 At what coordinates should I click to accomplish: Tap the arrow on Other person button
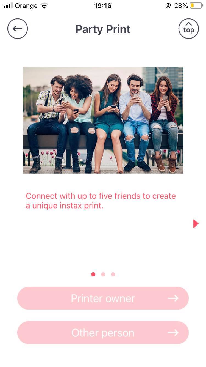[173, 333]
